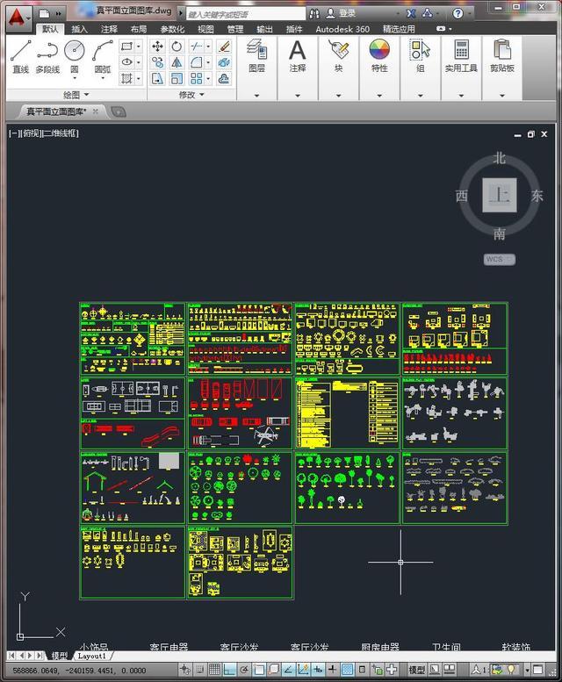
Task: Expand the 绘图 (Draw) panel dropdown
Action: (76, 95)
